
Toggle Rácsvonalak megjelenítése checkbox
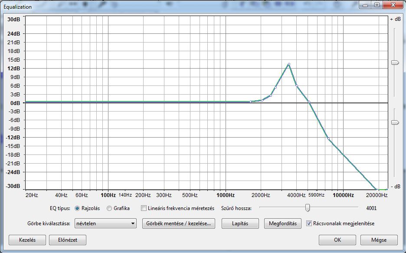(309, 223)
